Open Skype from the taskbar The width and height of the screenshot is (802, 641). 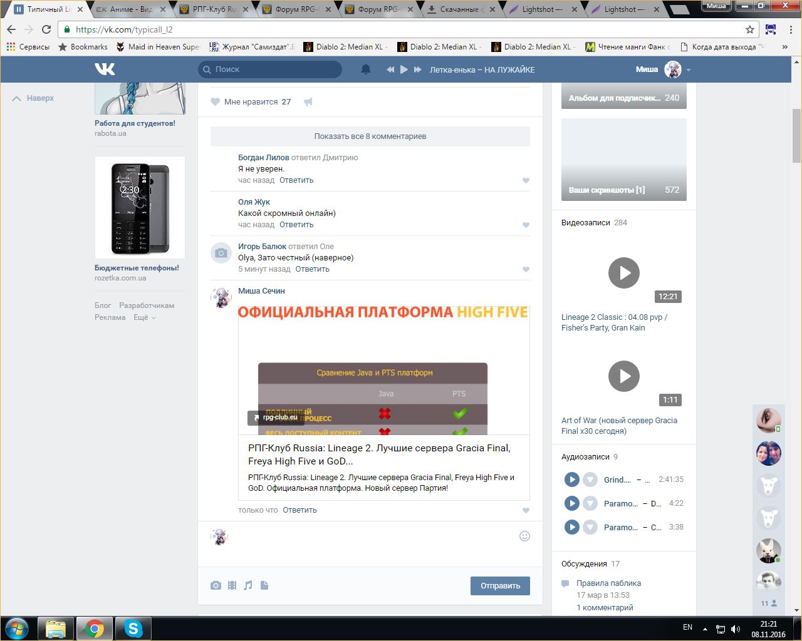pyautogui.click(x=133, y=628)
